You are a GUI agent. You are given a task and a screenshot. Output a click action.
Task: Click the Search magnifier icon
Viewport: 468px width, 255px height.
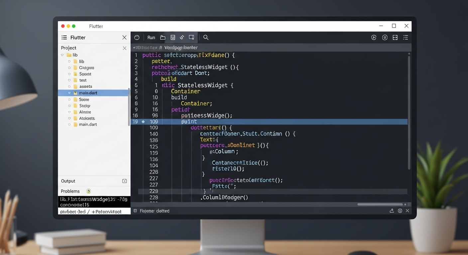click(206, 37)
